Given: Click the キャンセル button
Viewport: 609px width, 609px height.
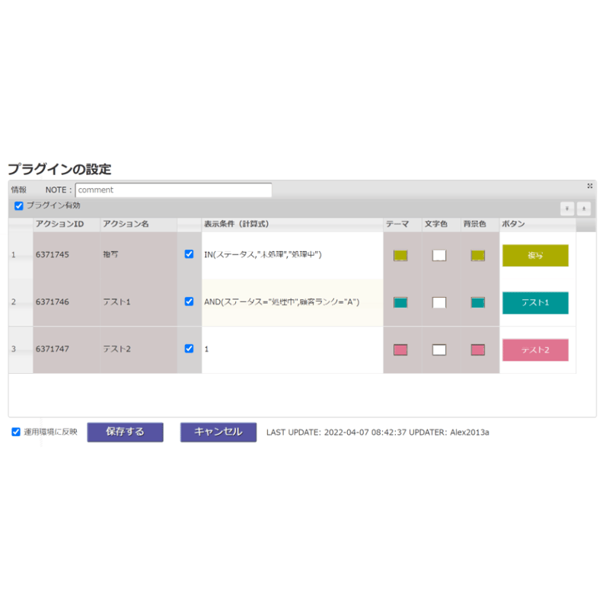Looking at the screenshot, I should tap(218, 432).
